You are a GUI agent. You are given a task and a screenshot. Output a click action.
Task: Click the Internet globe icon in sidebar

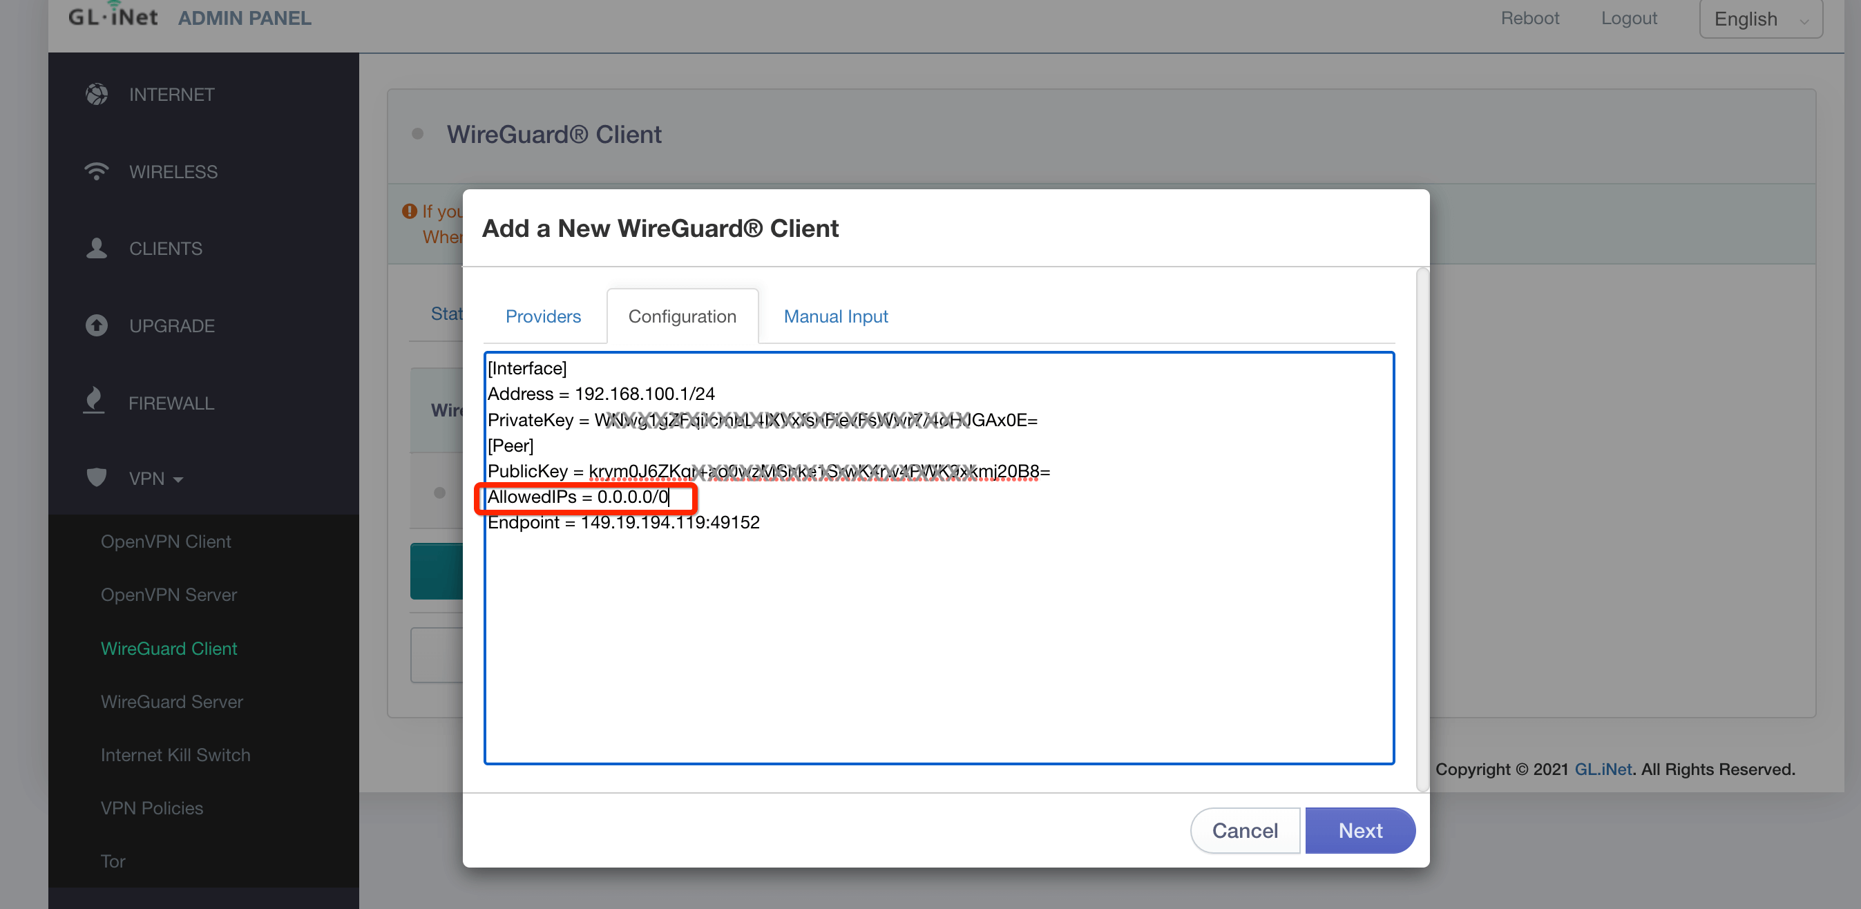point(96,95)
